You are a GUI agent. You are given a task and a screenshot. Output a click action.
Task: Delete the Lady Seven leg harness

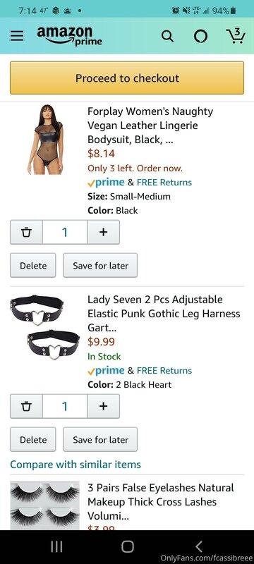[33, 439]
